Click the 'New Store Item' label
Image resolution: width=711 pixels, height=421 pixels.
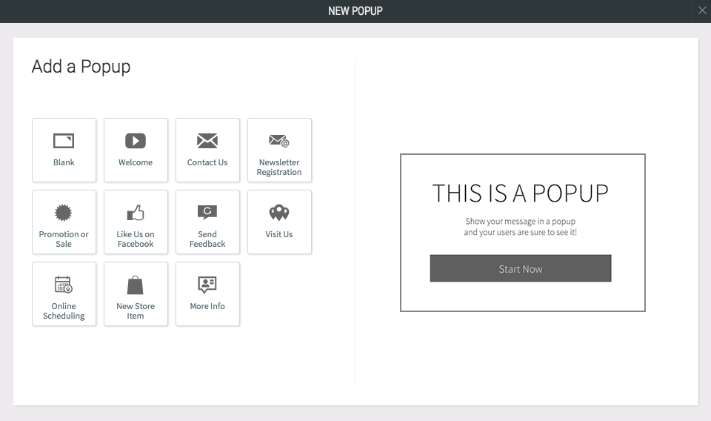click(x=136, y=311)
